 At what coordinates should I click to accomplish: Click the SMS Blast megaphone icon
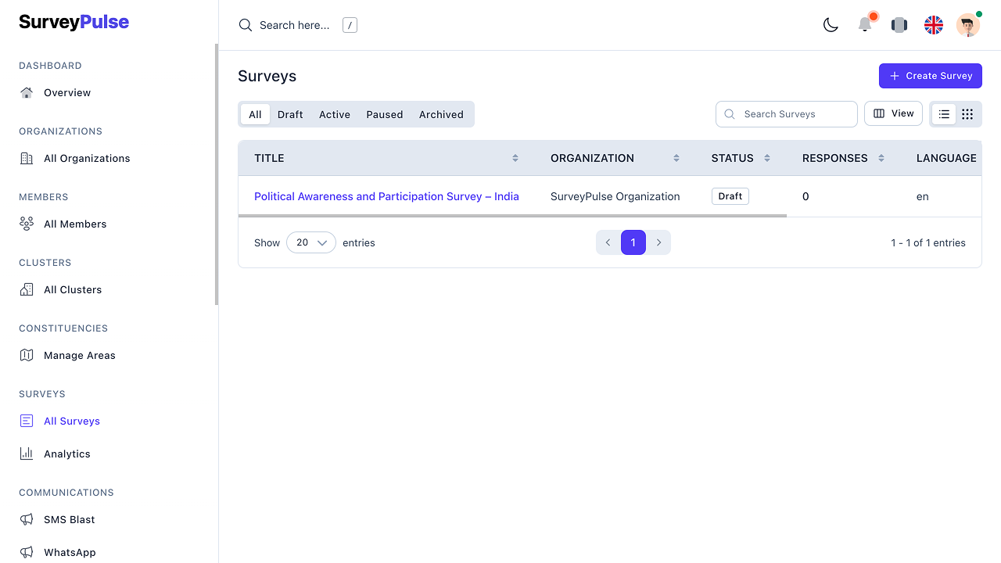point(27,519)
